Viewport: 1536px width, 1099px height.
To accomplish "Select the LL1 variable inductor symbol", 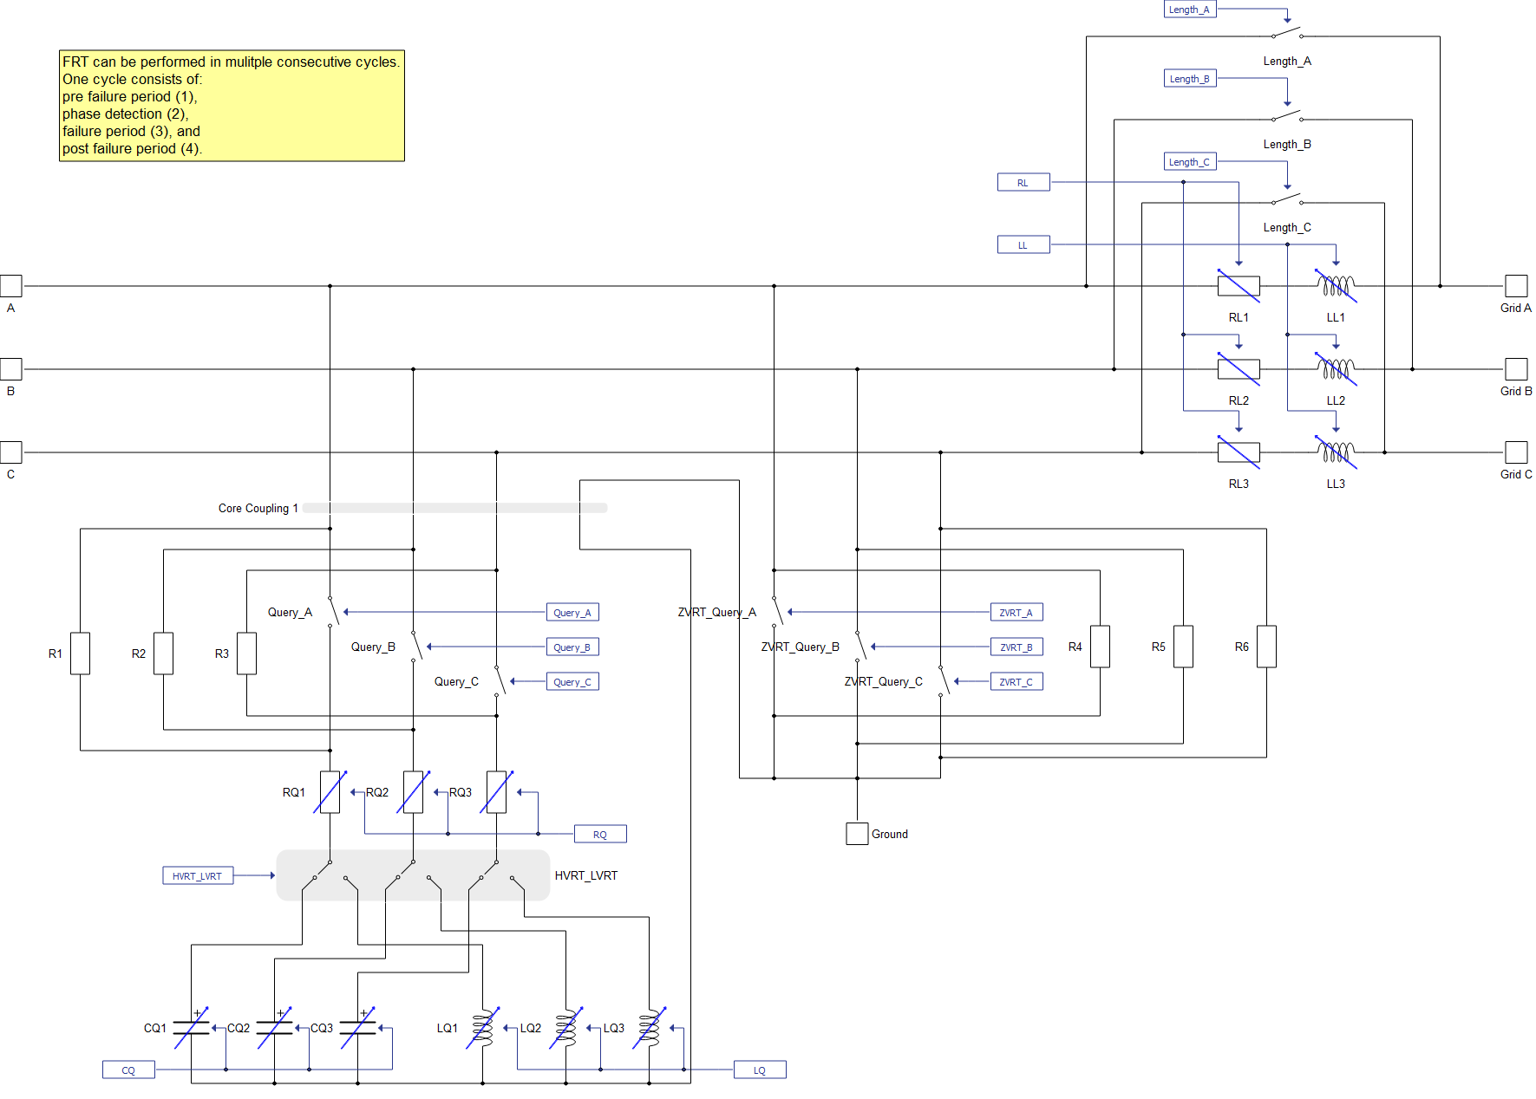I will (x=1336, y=286).
